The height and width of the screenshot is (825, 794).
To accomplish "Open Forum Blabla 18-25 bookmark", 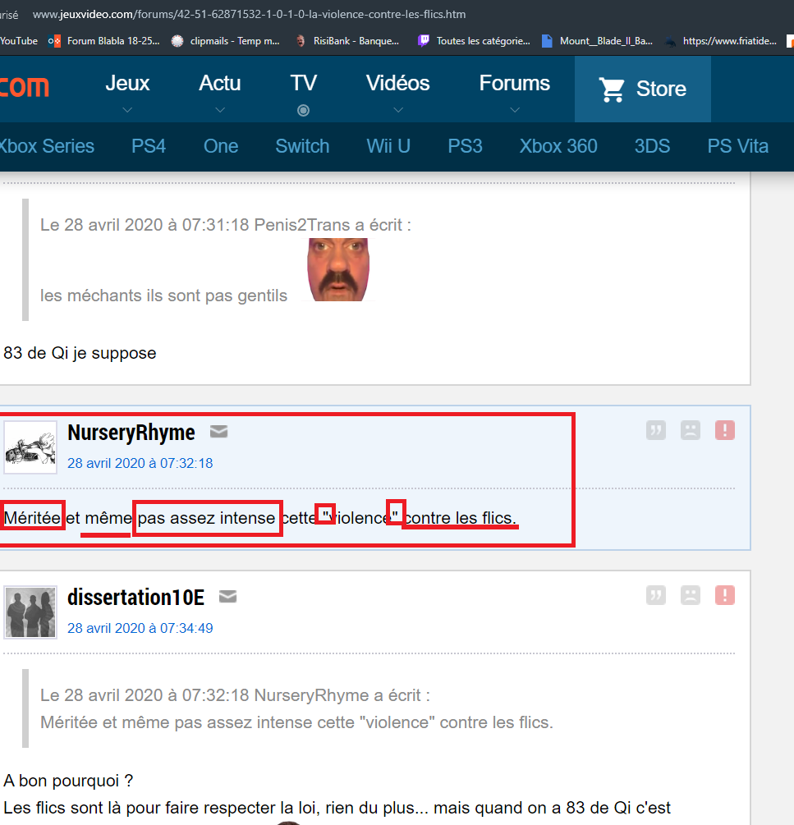I will click(x=103, y=41).
